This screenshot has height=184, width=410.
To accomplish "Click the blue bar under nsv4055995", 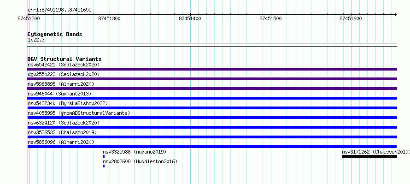I will [x=212, y=118].
